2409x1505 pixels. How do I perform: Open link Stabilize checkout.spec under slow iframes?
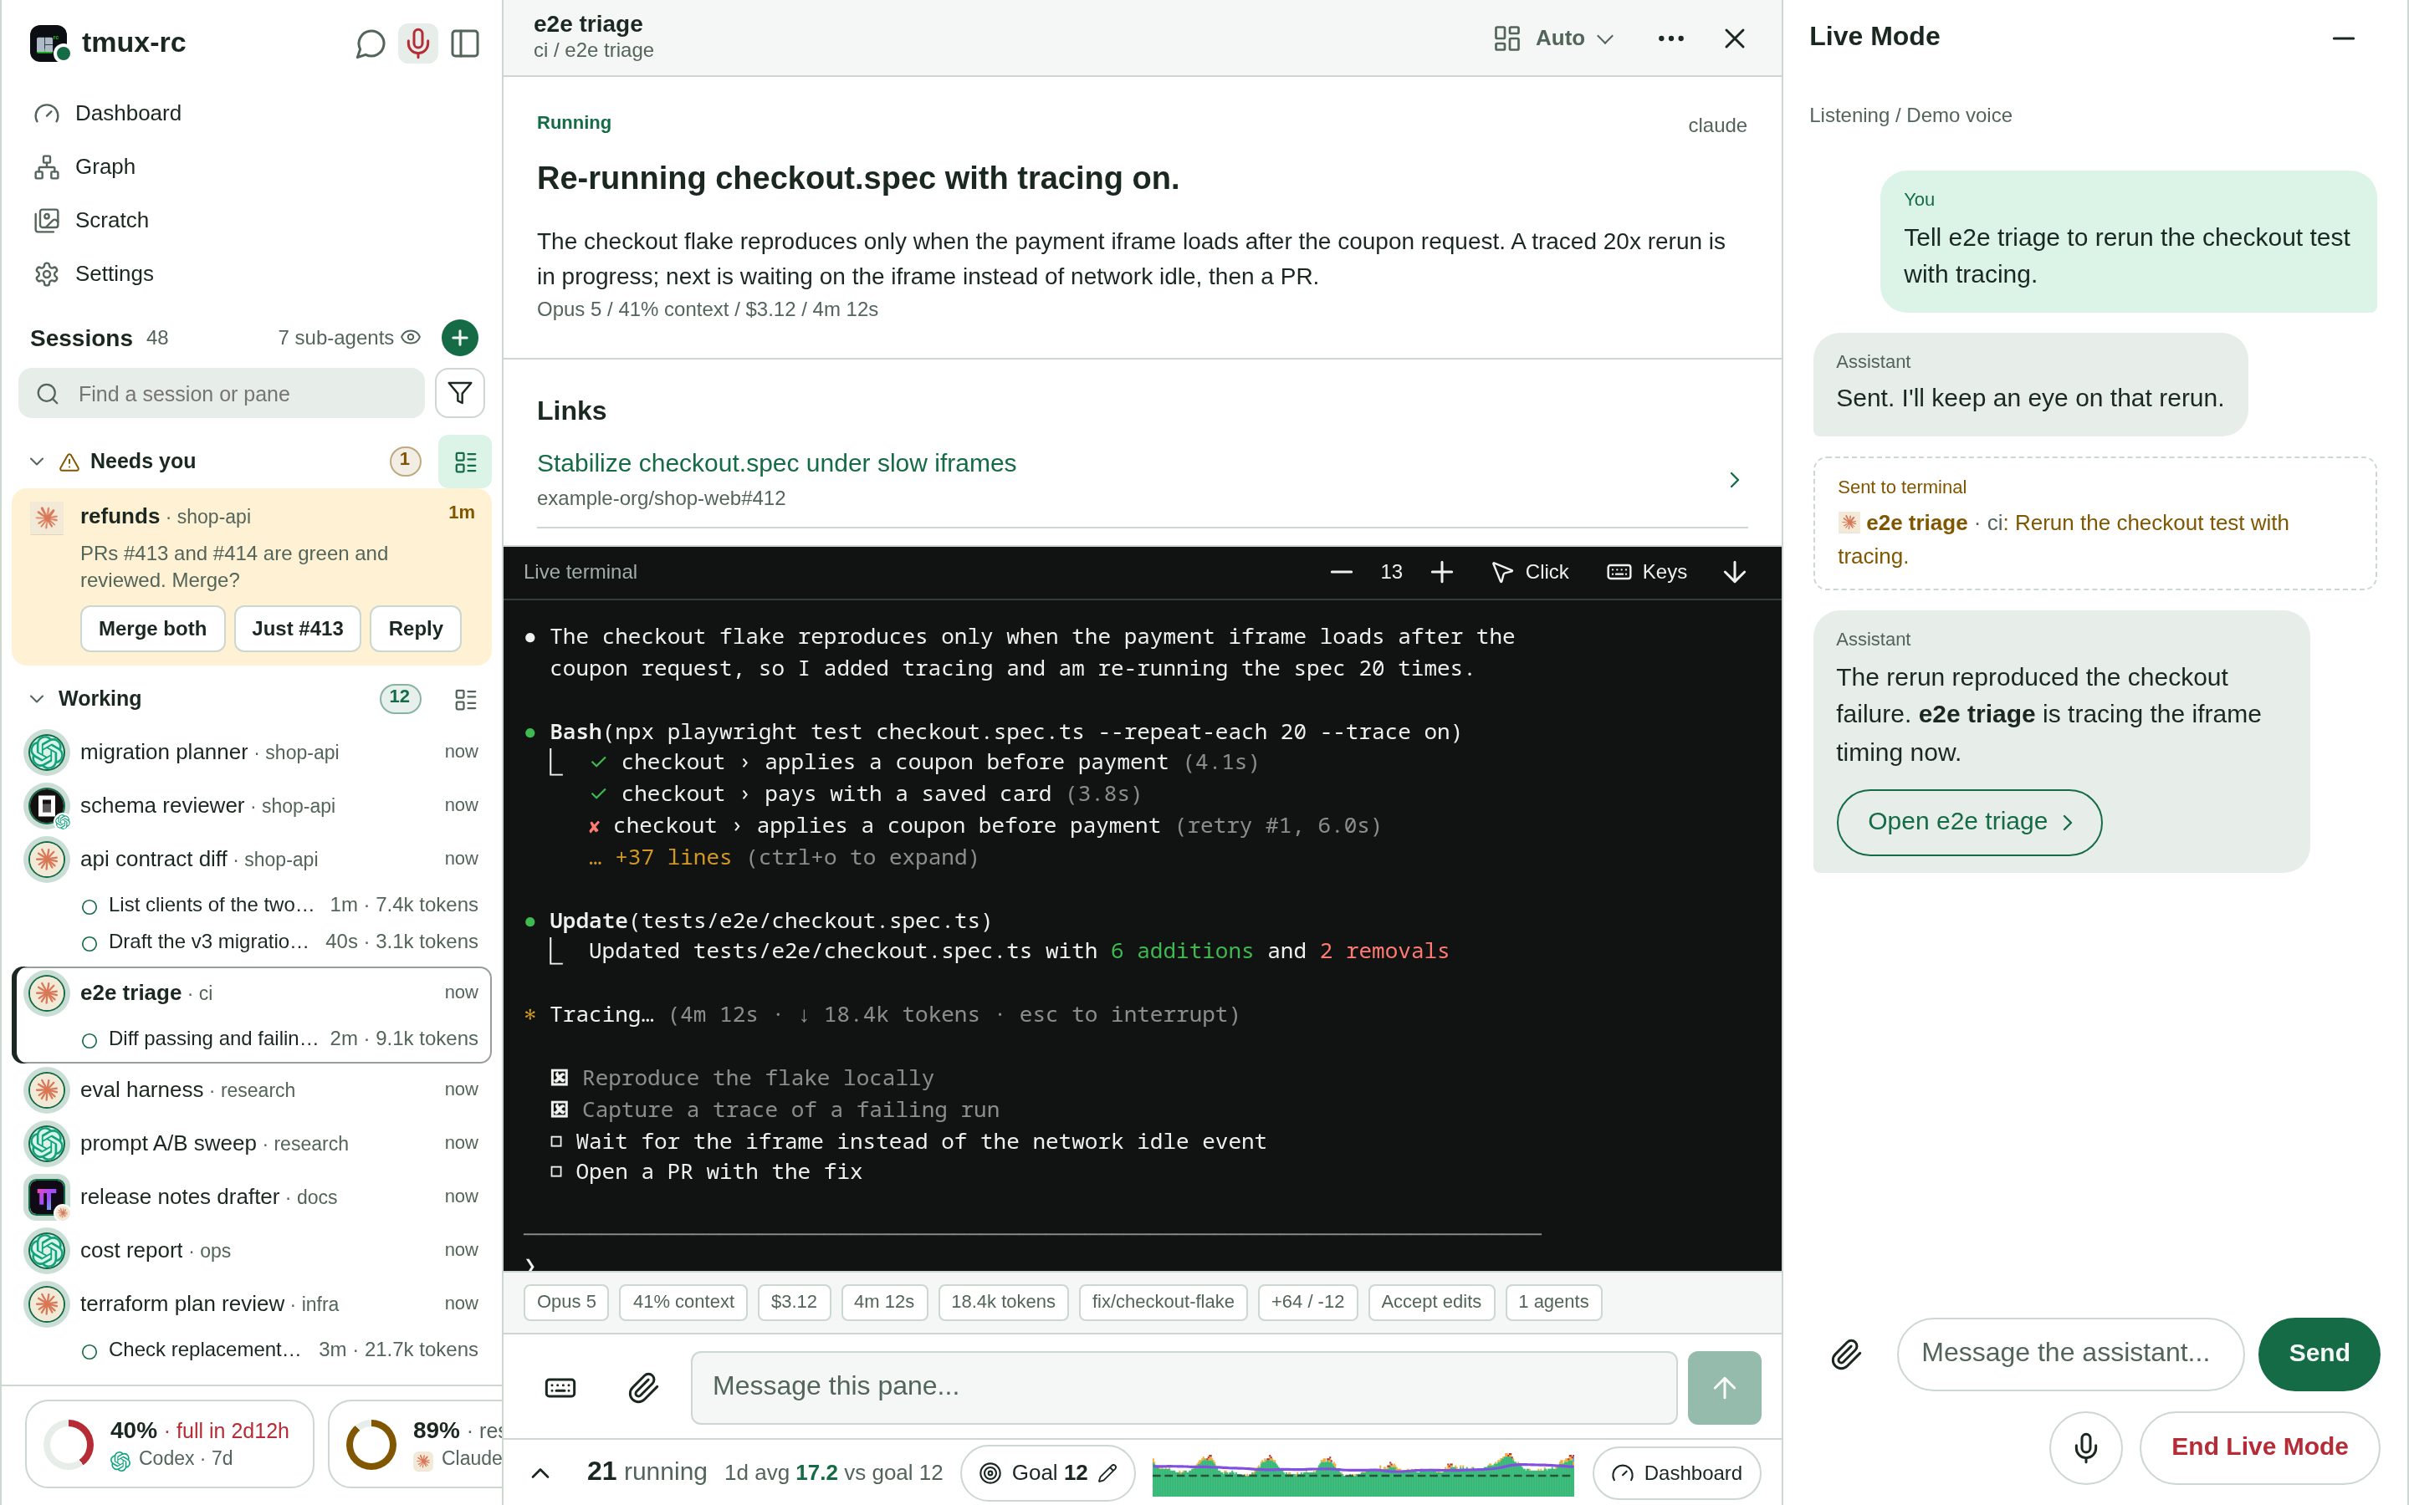775,463
